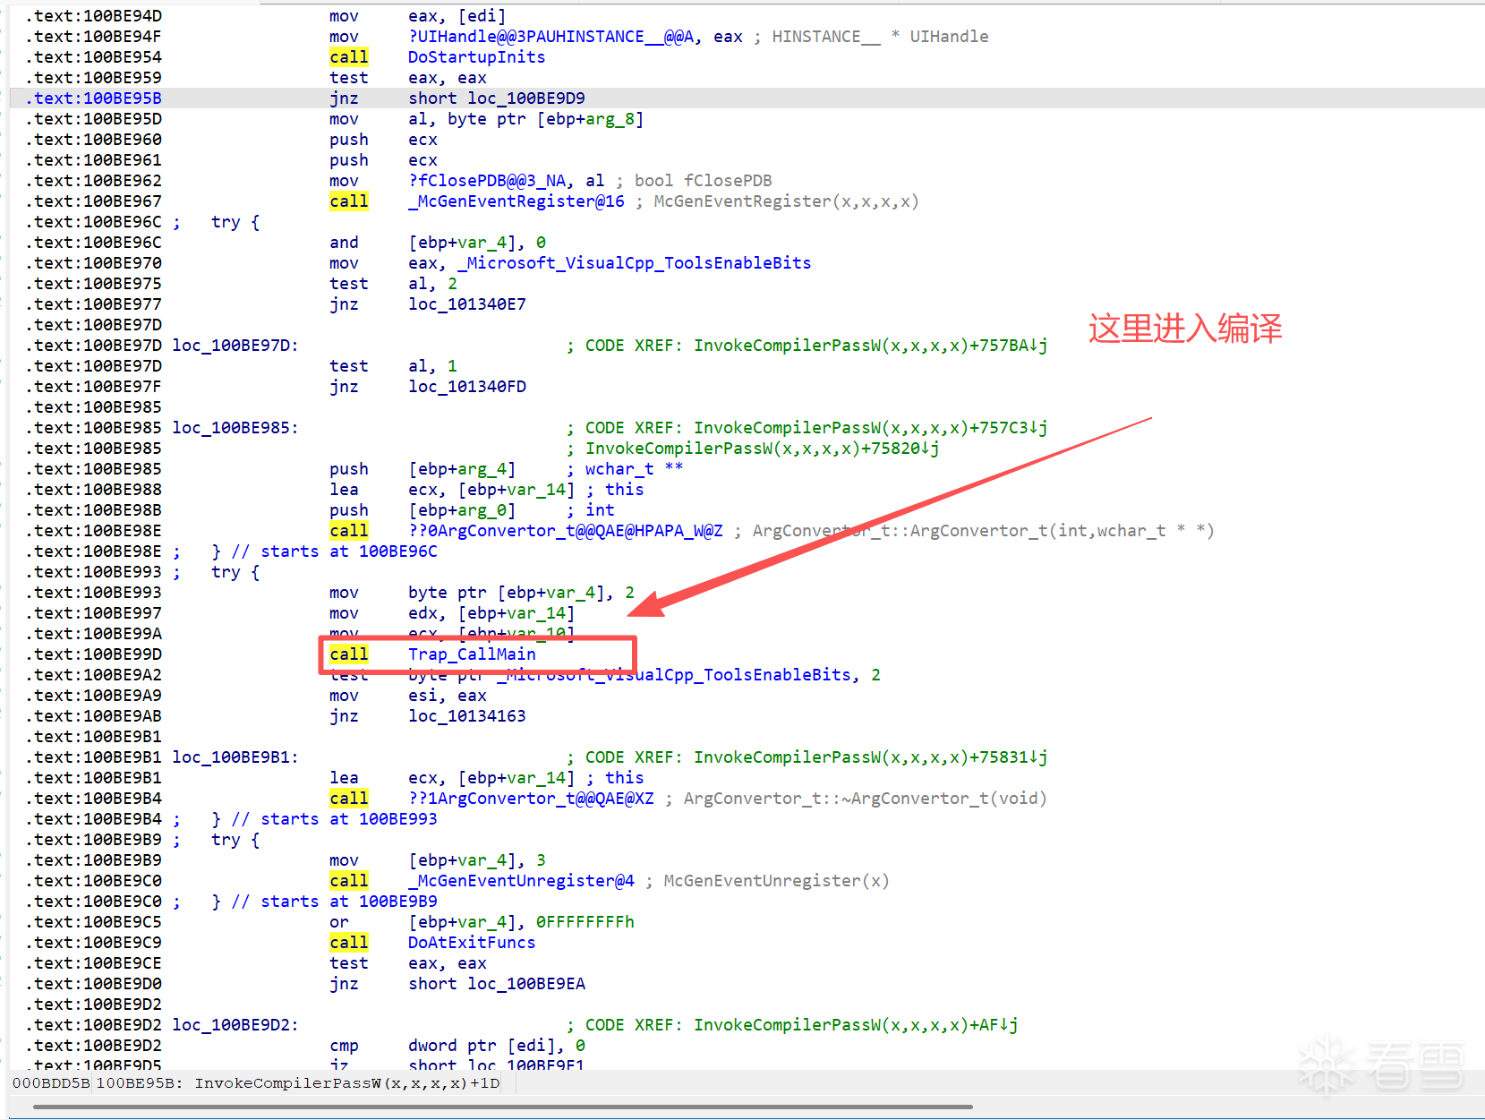The height and width of the screenshot is (1120, 1485).
Task: Click the operand 'byte ptr [ebp+var_4], 2'
Action: 521,593
